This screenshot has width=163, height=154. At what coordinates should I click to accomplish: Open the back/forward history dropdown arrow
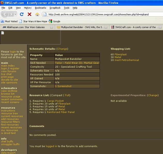click(x=15, y=14)
